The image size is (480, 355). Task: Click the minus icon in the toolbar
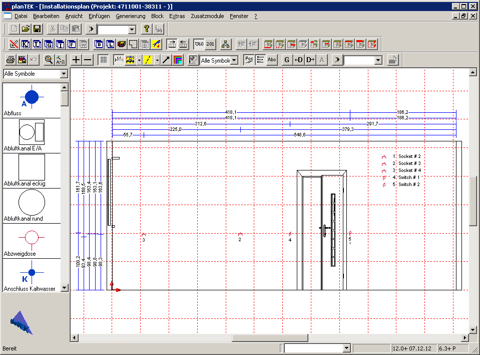coord(88,60)
